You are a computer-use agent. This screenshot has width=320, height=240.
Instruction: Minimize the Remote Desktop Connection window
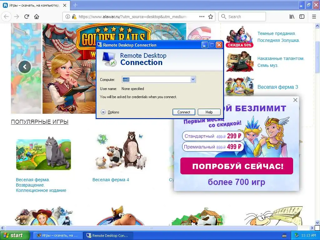[x=205, y=45]
